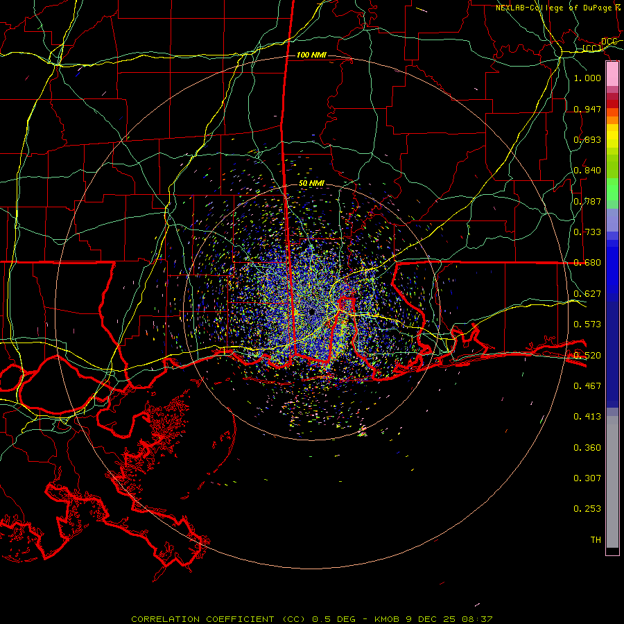Click the orange segment of the color bar
Screen dimensions: 624x624
point(612,116)
